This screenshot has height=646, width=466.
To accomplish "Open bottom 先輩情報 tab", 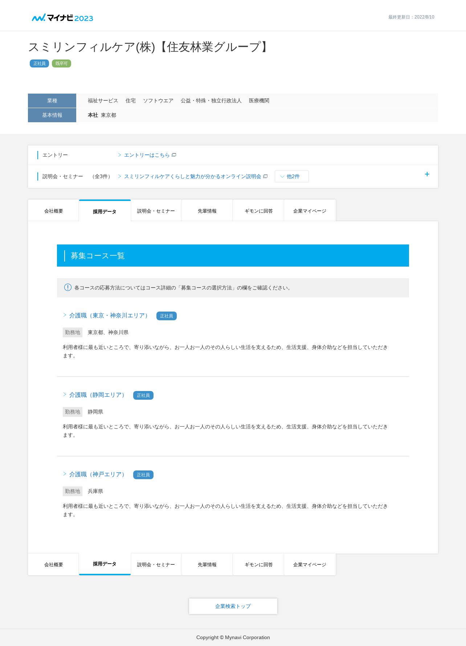I will tap(207, 564).
